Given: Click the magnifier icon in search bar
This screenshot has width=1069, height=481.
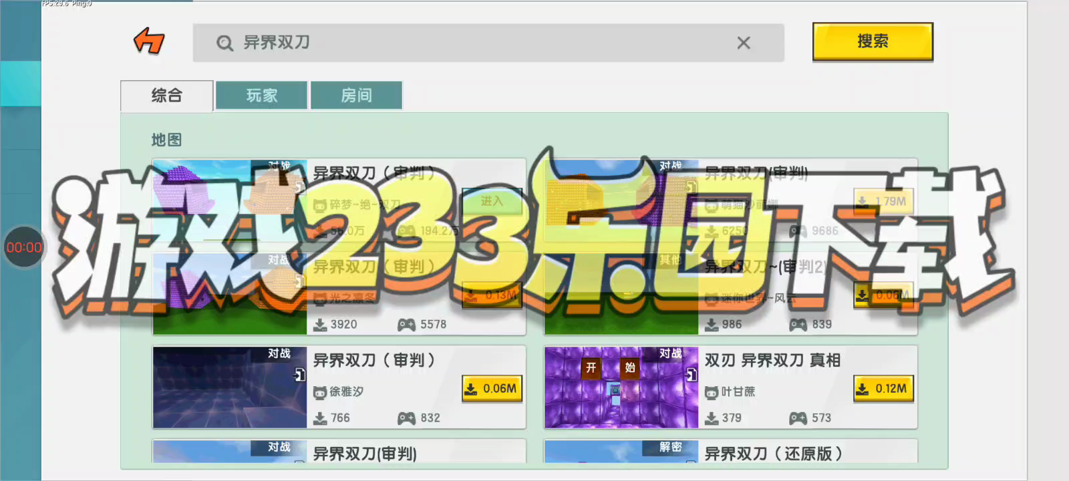Looking at the screenshot, I should [x=224, y=43].
